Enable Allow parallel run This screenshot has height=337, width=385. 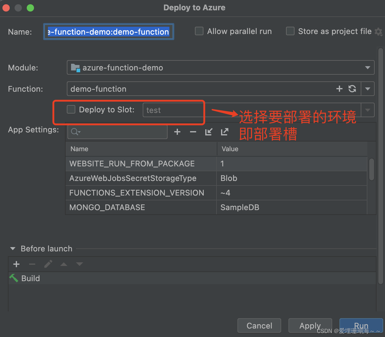point(199,31)
